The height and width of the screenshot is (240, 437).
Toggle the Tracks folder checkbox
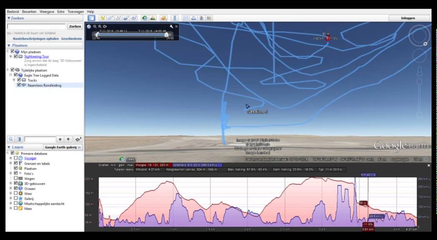(x=19, y=80)
